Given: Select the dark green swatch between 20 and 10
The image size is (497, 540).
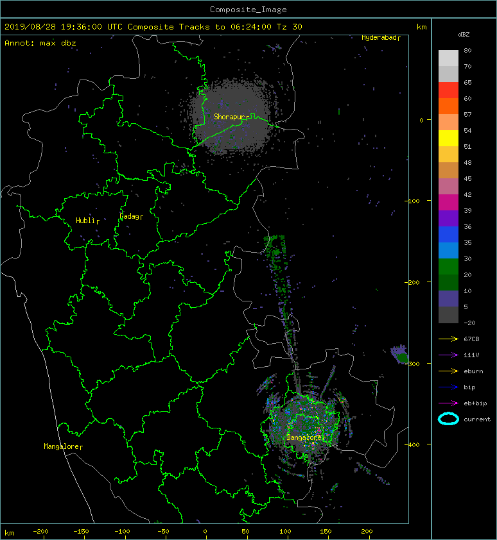Looking at the screenshot, I should point(448,282).
